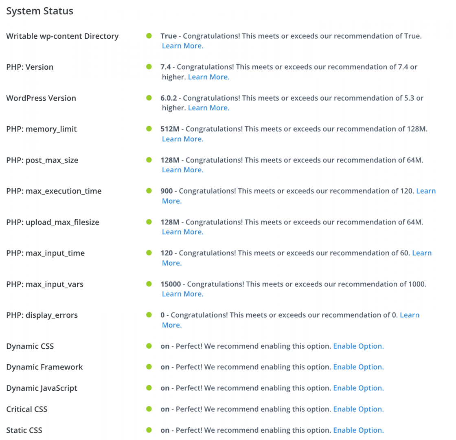
Task: Click green status dot for Dynamic JavaScript
Action: [x=149, y=387]
